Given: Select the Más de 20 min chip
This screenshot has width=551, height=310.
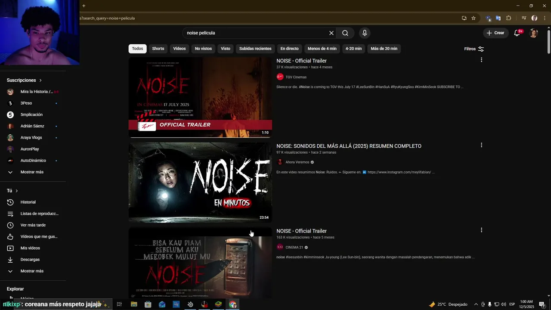Looking at the screenshot, I should 384,49.
